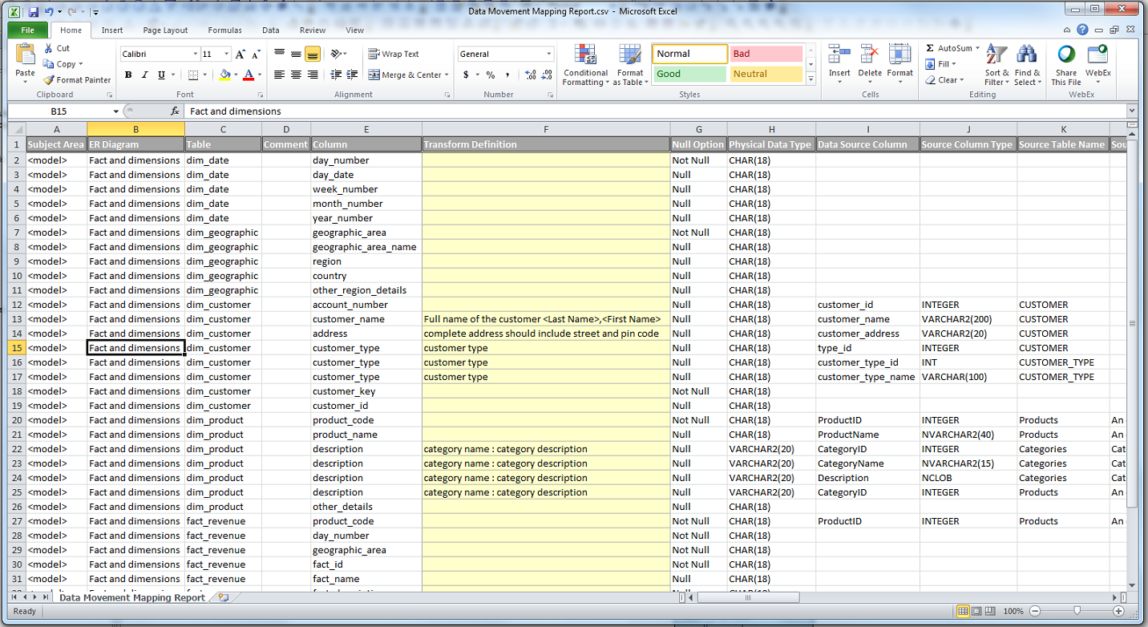Toggle bold formatting
Image resolution: width=1148 pixels, height=627 pixels.
(x=128, y=73)
